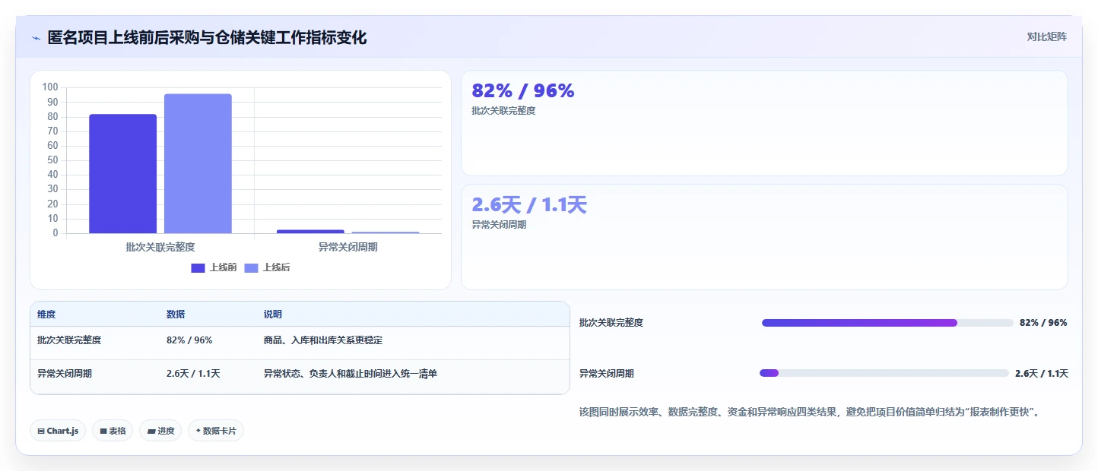Screen dimensions: 1098x471
Task: Toggle the 上线前 legend swatch
Action: (198, 267)
